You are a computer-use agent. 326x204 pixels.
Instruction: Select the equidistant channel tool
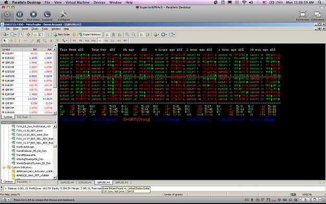pyautogui.click(x=38, y=41)
